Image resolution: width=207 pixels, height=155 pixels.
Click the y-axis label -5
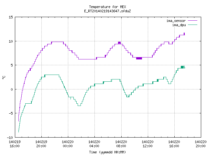(x=10, y=113)
